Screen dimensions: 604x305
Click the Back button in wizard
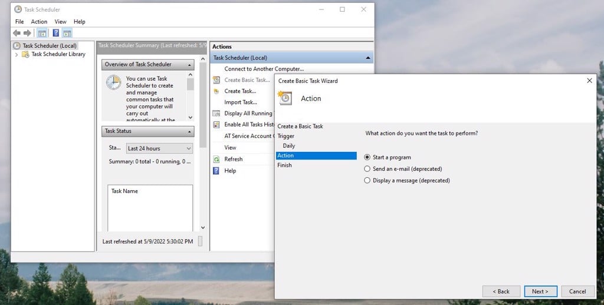pyautogui.click(x=501, y=291)
